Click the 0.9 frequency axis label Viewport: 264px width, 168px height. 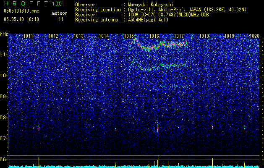pyautogui.click(x=4, y=97)
